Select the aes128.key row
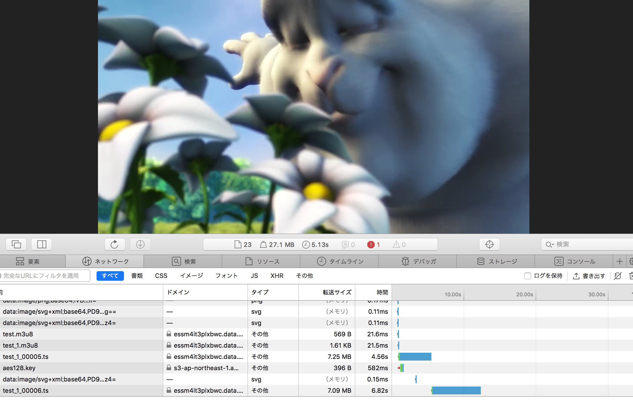This screenshot has width=633, height=408. coord(316,368)
